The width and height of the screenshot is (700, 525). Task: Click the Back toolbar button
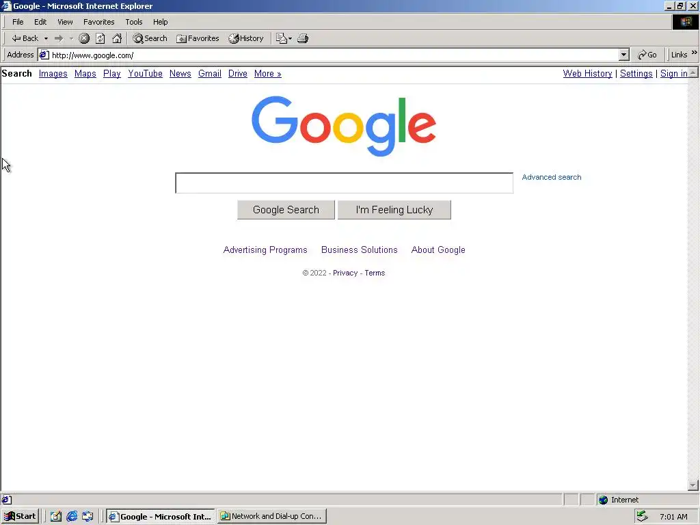click(x=25, y=38)
